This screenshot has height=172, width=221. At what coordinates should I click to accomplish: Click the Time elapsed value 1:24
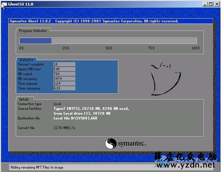pos(64,83)
